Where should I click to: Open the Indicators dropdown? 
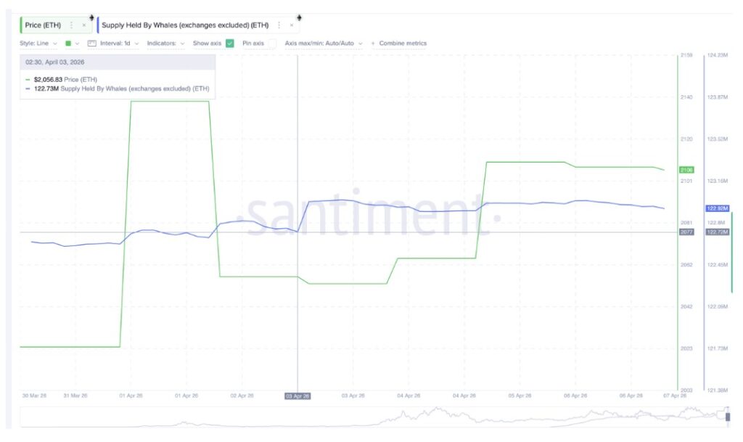pyautogui.click(x=165, y=44)
